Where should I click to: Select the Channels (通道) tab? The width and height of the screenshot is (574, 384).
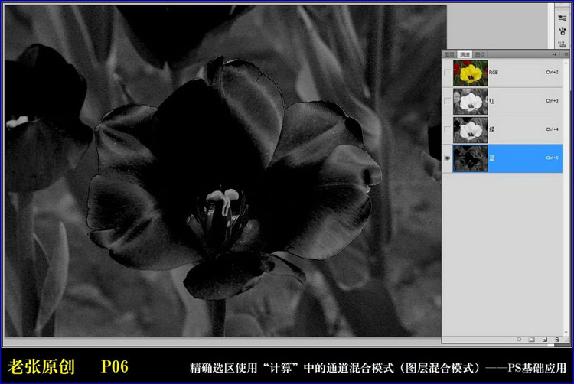(465, 54)
